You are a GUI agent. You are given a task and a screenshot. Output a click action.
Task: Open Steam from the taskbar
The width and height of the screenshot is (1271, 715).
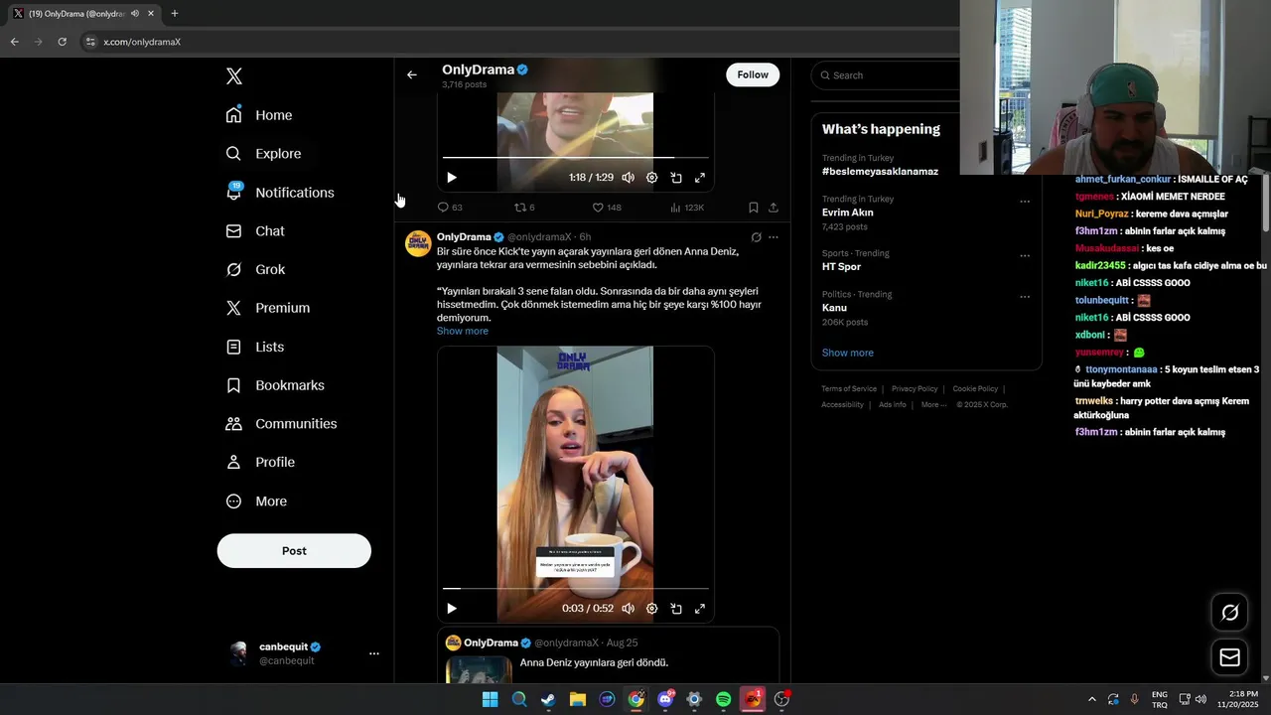coord(548,700)
